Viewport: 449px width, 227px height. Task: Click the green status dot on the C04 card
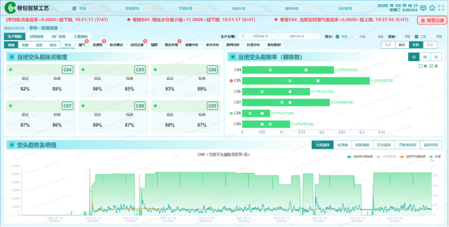tap(11, 70)
